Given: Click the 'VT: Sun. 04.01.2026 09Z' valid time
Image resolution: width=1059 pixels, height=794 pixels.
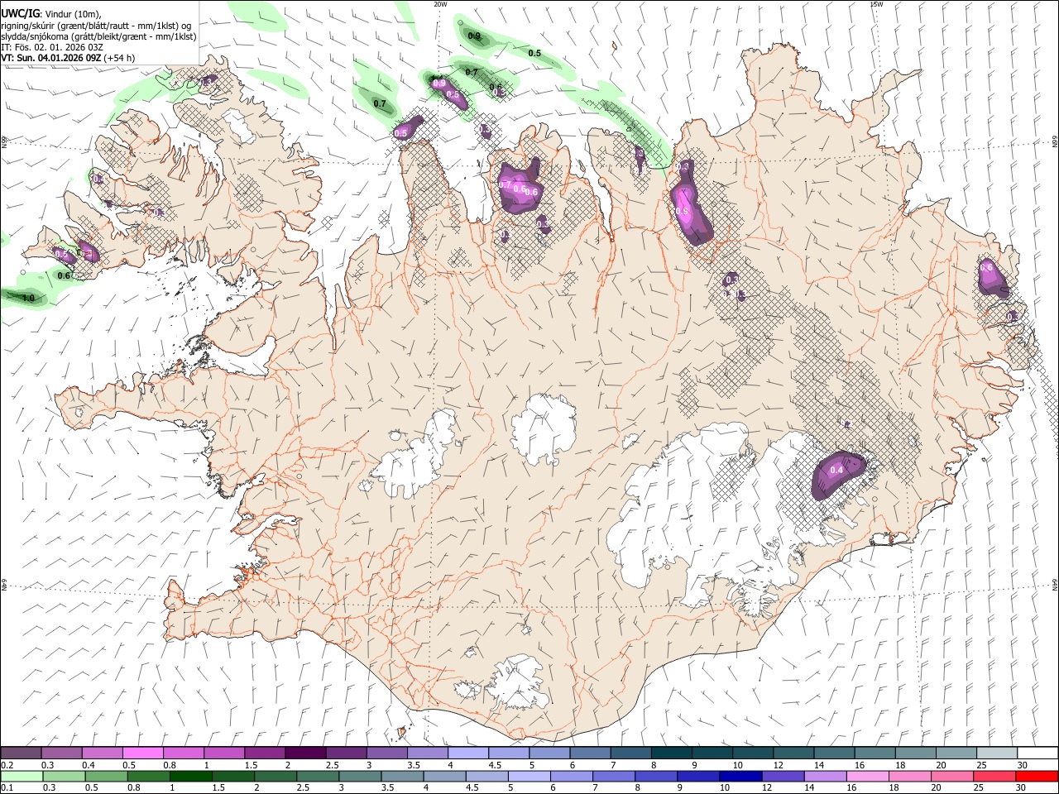Looking at the screenshot, I should point(51,58).
